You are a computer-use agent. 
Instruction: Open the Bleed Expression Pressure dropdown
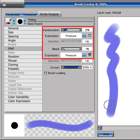[84, 55]
